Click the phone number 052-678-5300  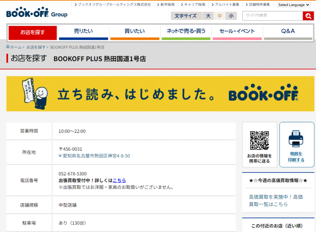pyautogui.click(x=73, y=174)
